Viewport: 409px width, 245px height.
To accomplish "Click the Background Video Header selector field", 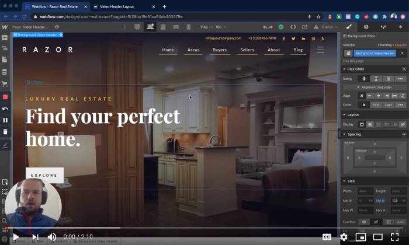I will [x=375, y=53].
